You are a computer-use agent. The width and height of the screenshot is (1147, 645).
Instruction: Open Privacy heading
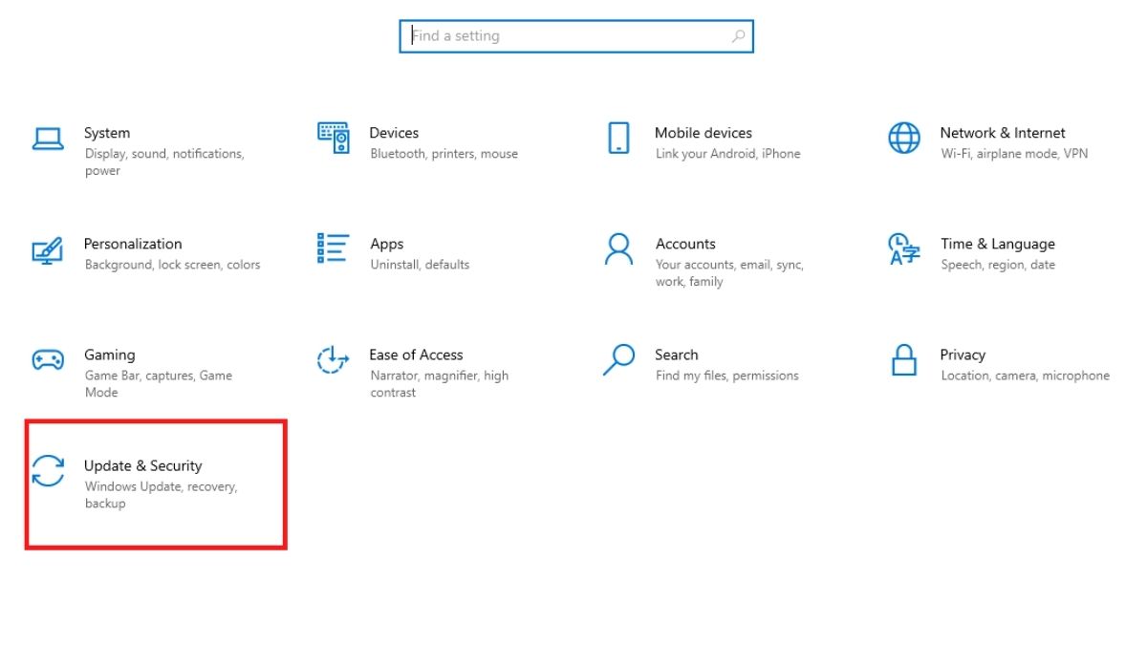coord(963,355)
